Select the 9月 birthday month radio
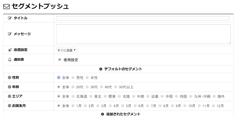The image size is (236, 117). pyautogui.click(x=172, y=106)
